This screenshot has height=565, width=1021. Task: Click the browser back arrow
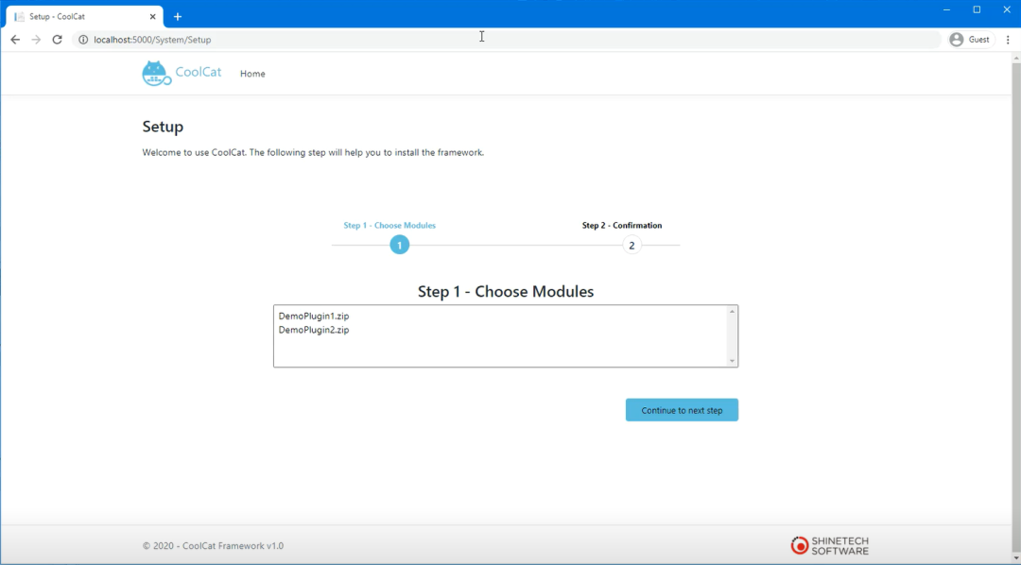15,40
